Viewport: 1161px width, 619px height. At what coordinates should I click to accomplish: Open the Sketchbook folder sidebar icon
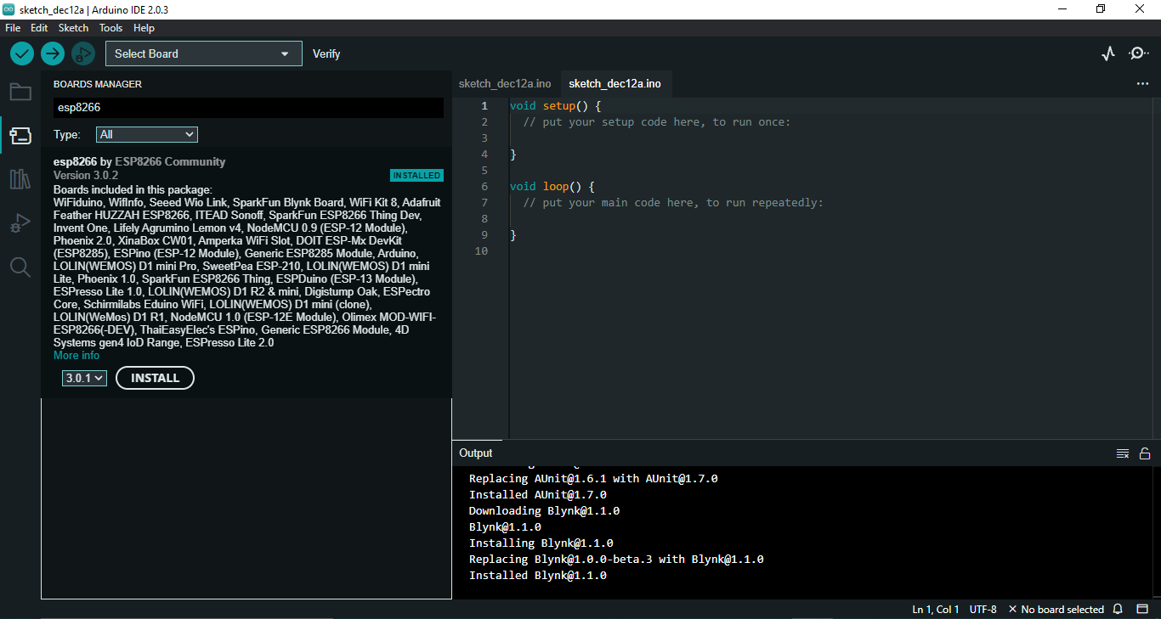(20, 92)
